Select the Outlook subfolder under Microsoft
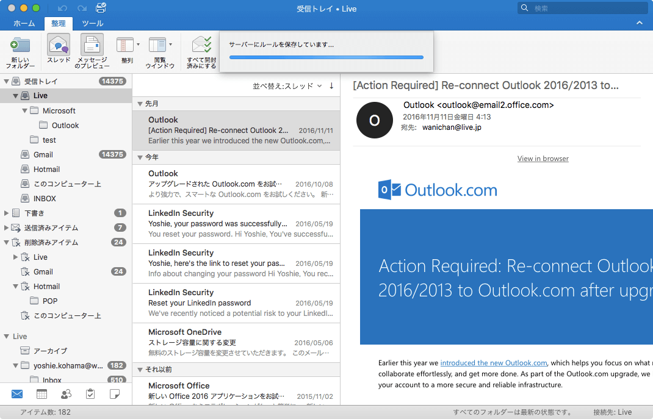The image size is (653, 419). click(x=65, y=125)
